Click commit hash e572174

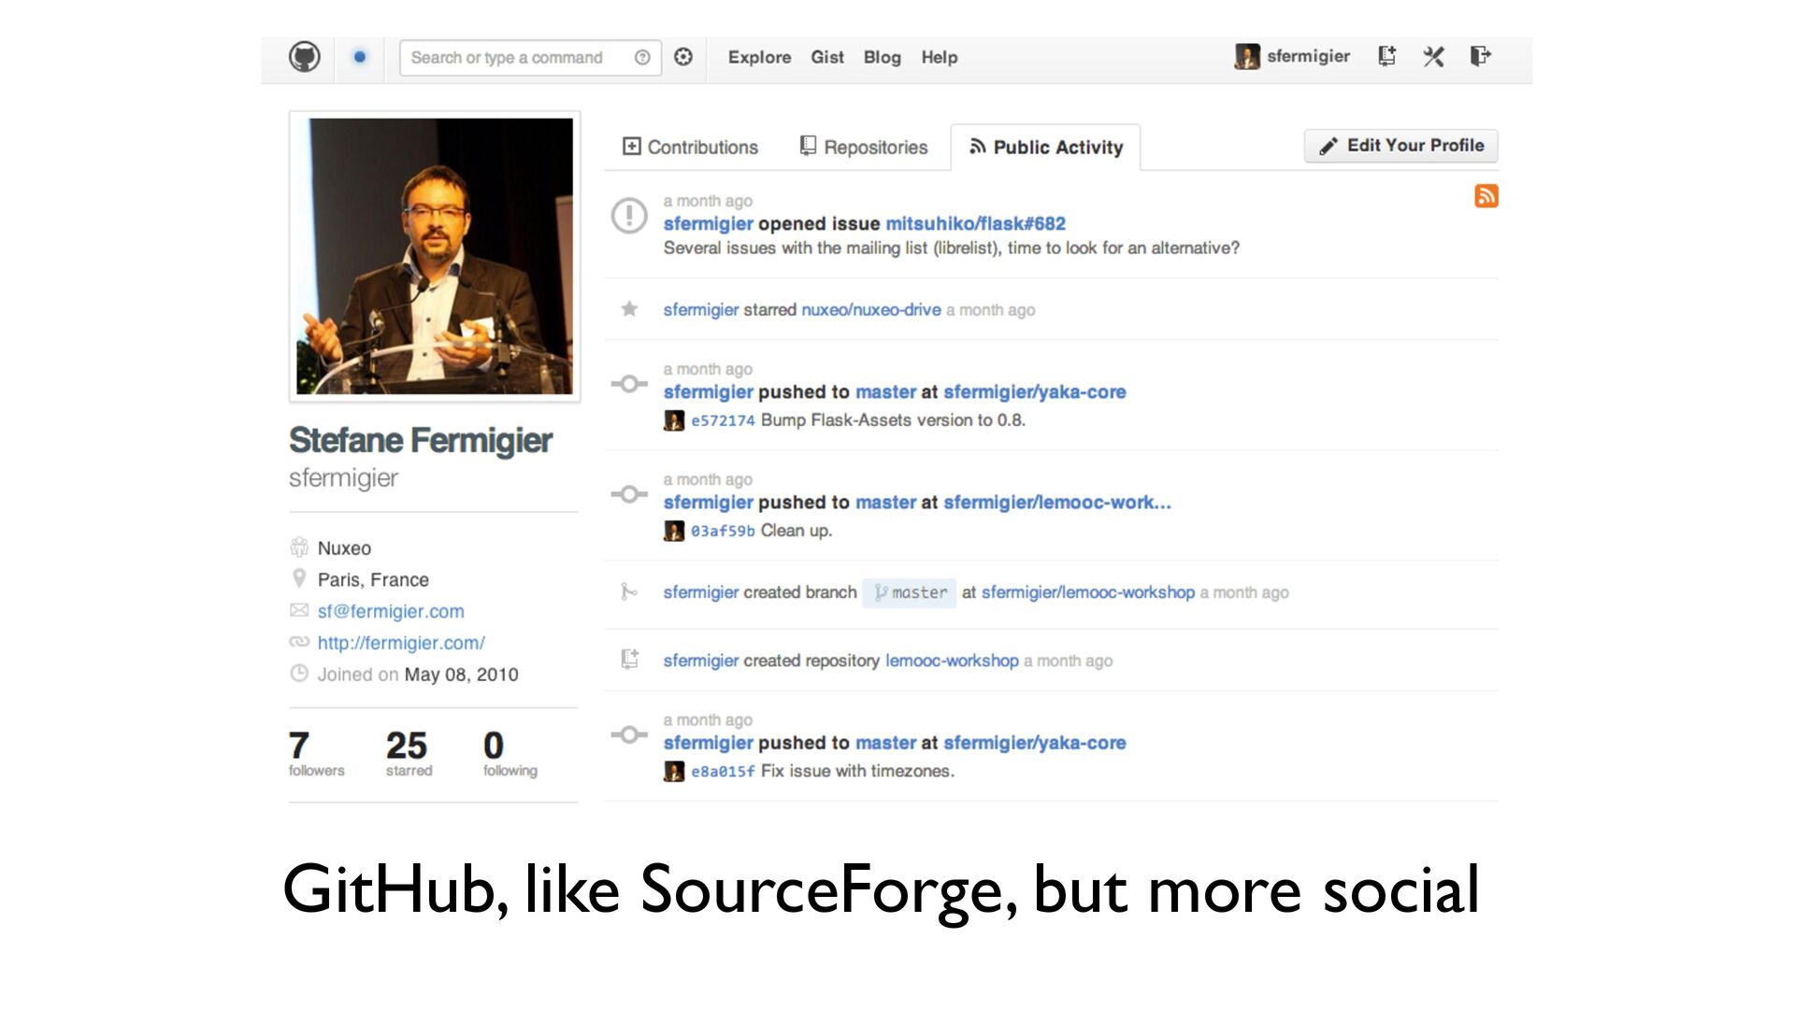tap(722, 421)
